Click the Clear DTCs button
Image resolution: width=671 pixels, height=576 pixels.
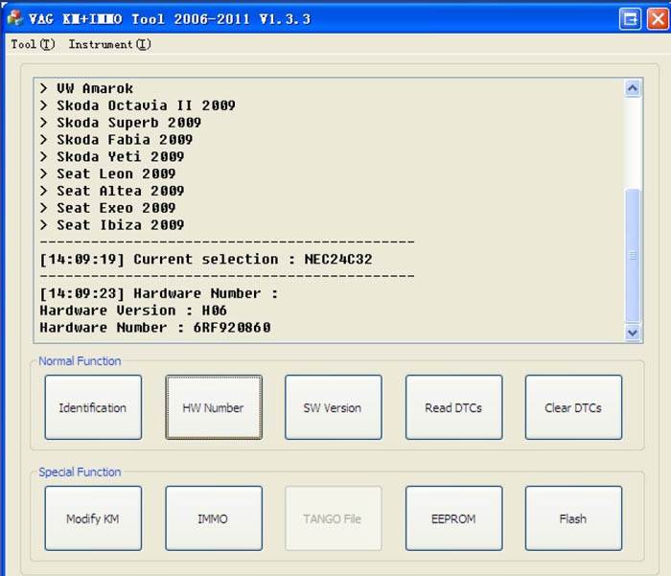[573, 407]
